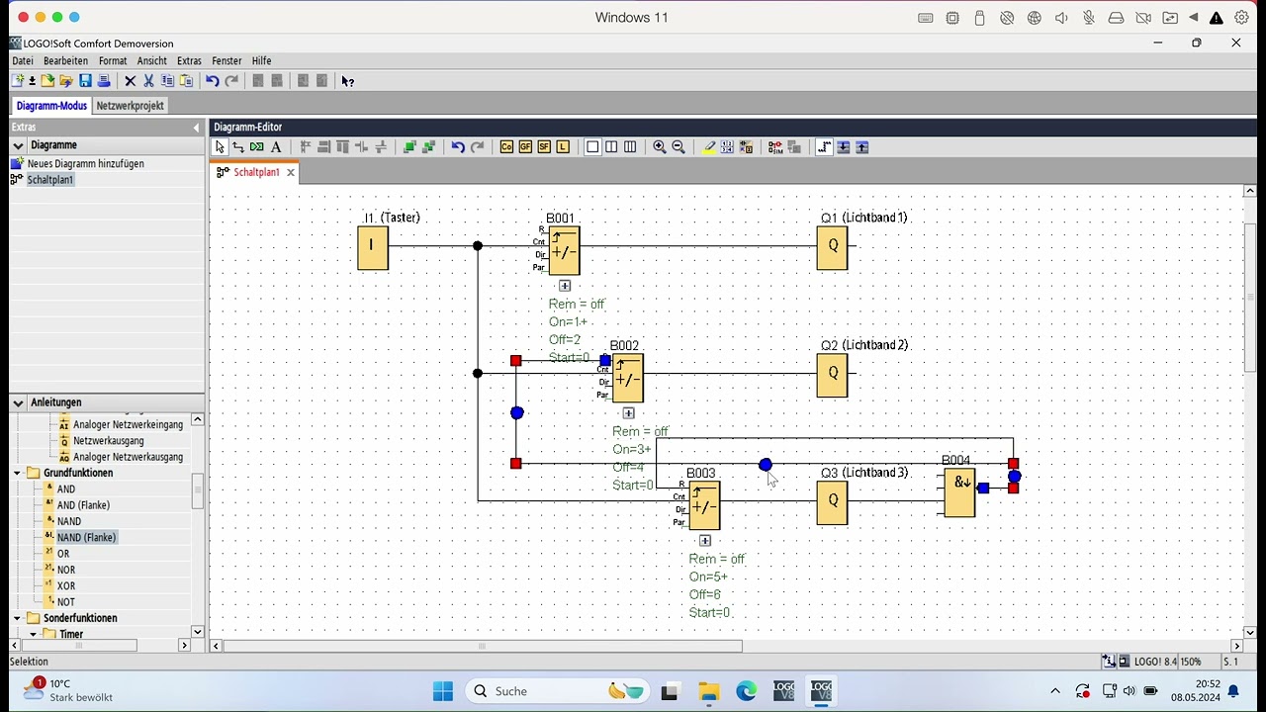
Task: Expand B002 parameter box with plus
Action: (x=628, y=413)
